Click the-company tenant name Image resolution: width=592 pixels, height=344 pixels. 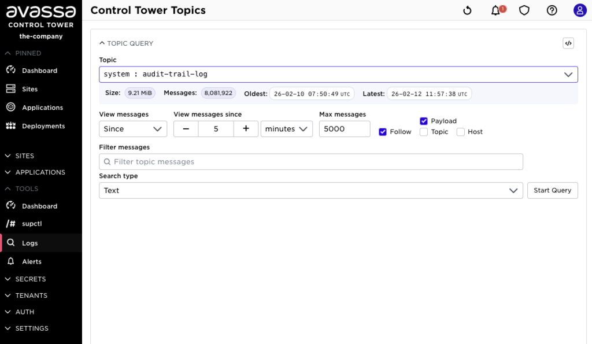click(41, 36)
